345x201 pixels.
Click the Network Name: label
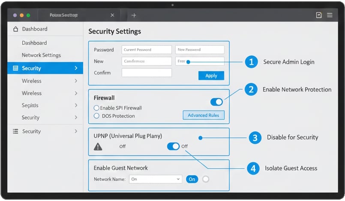(110, 179)
